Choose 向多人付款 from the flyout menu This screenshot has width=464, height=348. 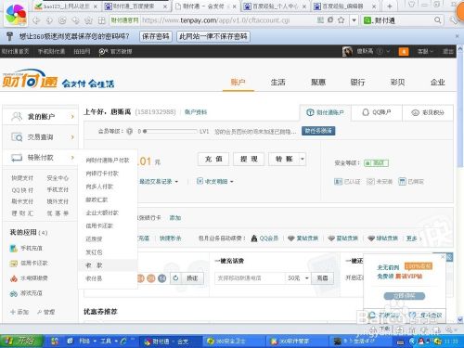99,187
